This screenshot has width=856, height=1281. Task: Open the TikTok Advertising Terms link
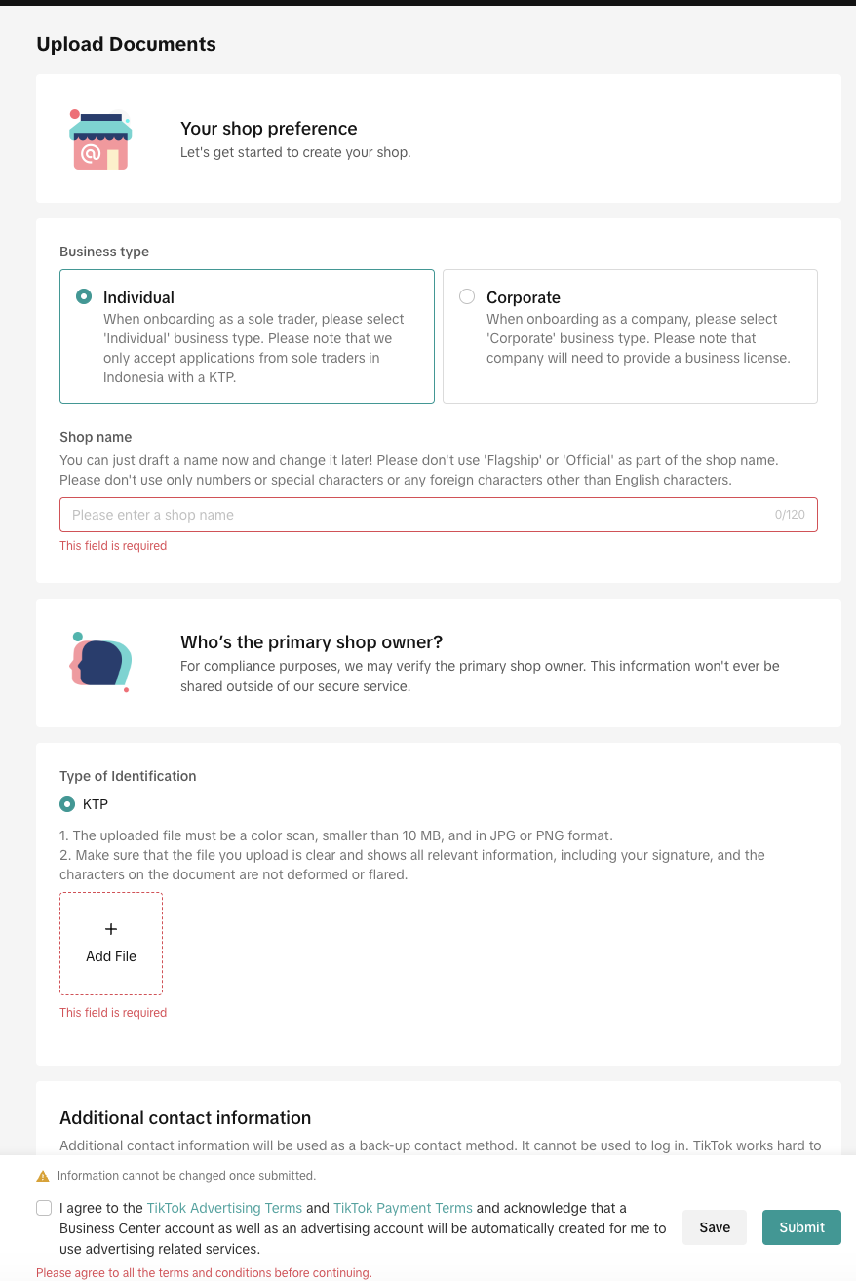tap(224, 1208)
